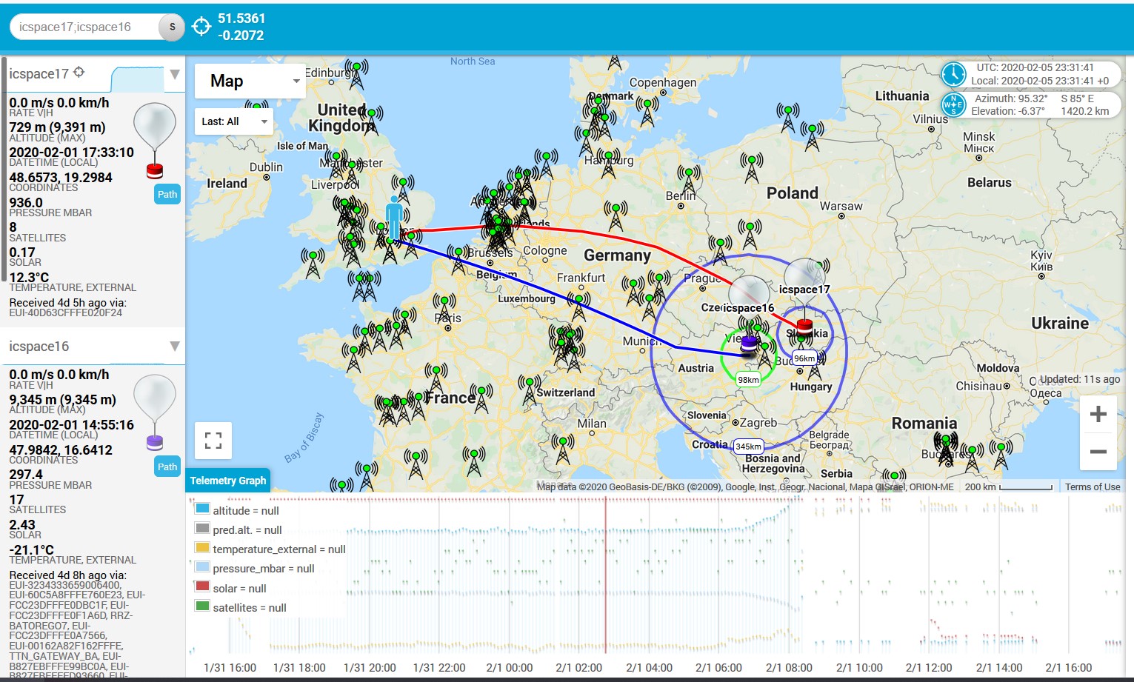Click the crosshair locate-position icon

click(201, 27)
